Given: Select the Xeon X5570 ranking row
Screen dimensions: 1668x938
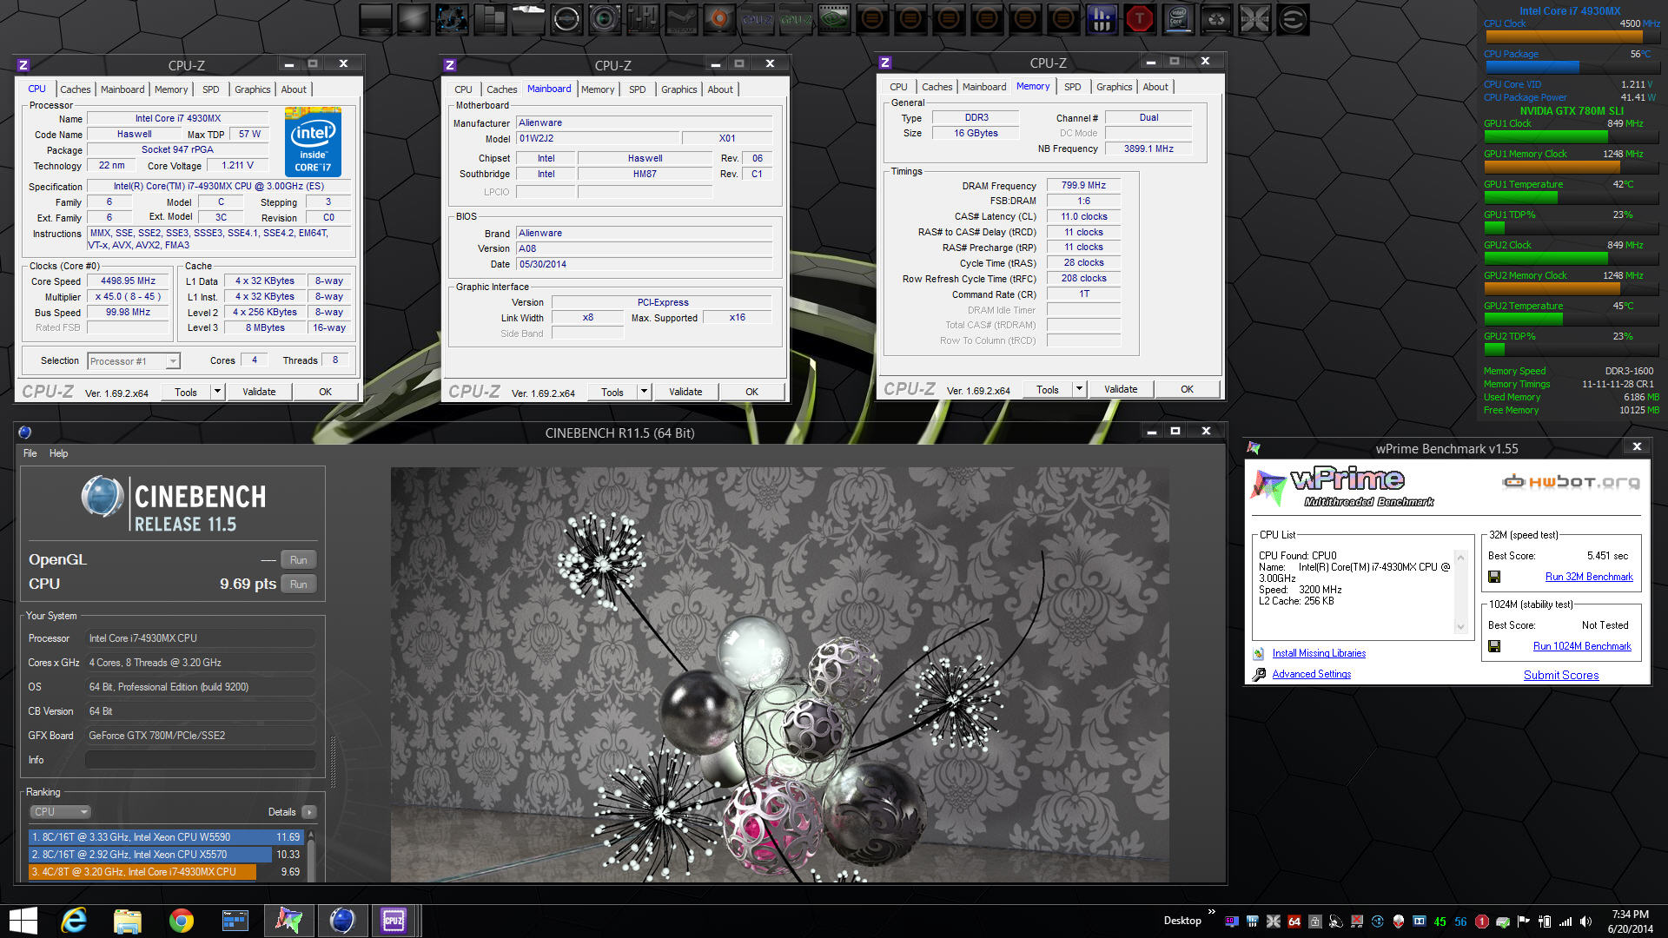Looking at the screenshot, I should (x=166, y=855).
